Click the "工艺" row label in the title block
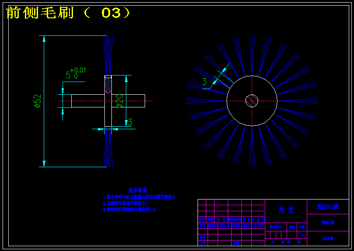The image size is (354, 251). coord(202,243)
